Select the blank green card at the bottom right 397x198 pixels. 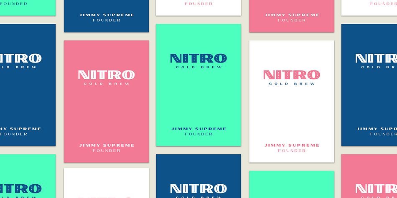point(292,183)
